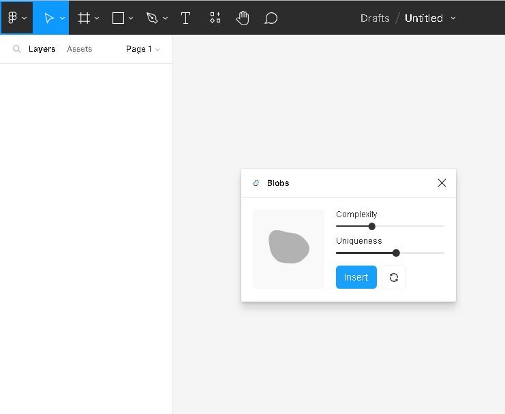
Task: Select the Text tool
Action: pyautogui.click(x=185, y=18)
